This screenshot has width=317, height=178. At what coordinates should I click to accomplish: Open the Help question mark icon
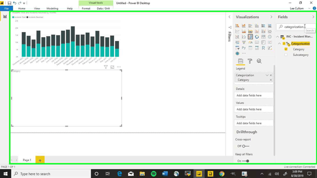click(314, 9)
